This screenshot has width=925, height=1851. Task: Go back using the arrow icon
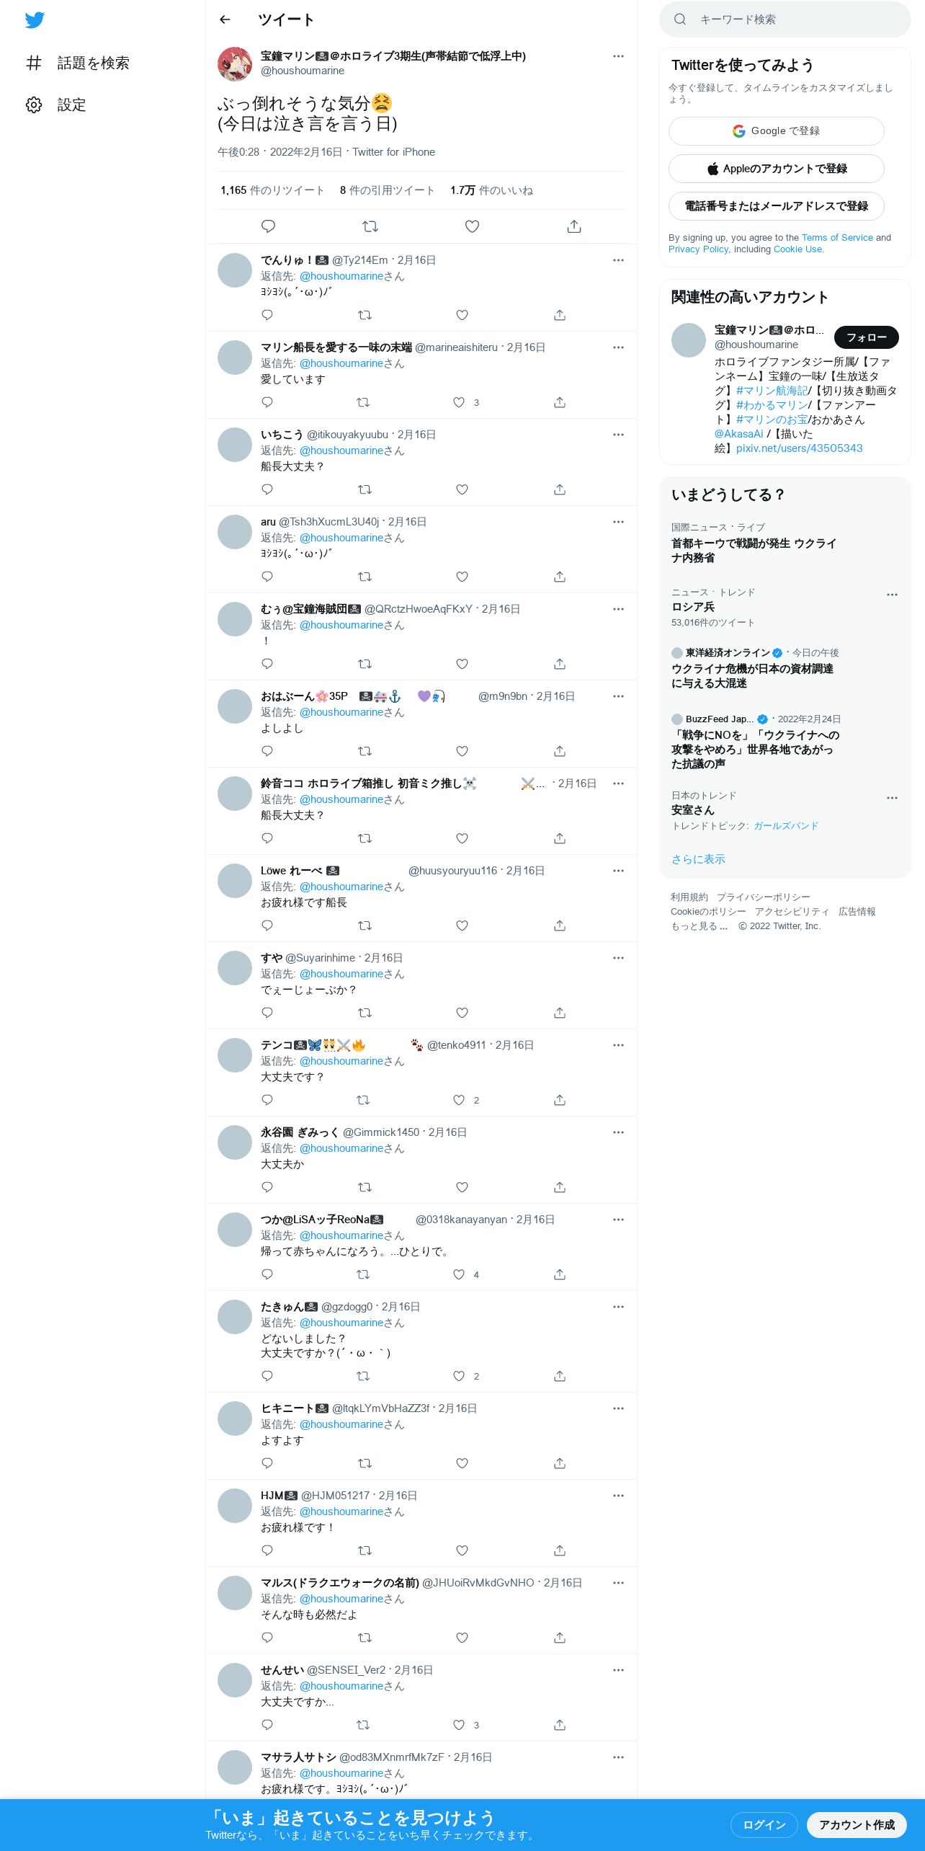click(x=225, y=19)
